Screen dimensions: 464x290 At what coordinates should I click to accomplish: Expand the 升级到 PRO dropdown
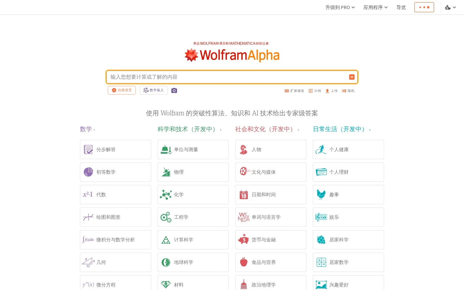tap(340, 7)
